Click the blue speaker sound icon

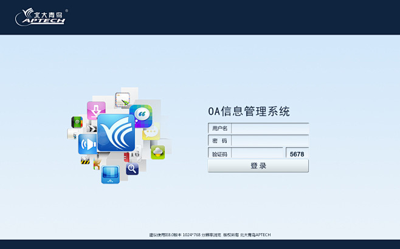click(x=88, y=144)
